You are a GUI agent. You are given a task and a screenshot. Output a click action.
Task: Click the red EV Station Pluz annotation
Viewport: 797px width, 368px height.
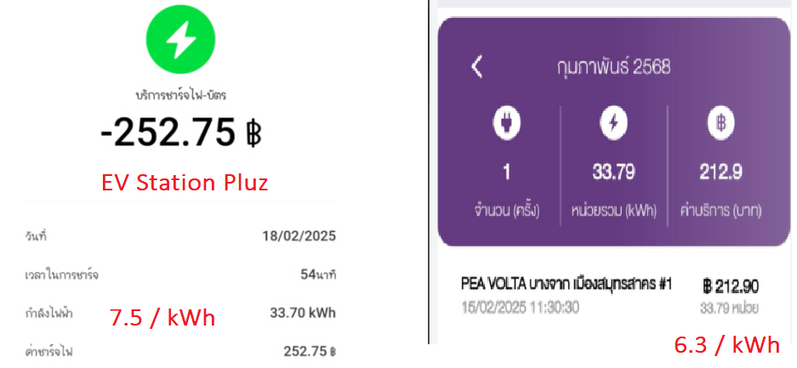(x=185, y=184)
